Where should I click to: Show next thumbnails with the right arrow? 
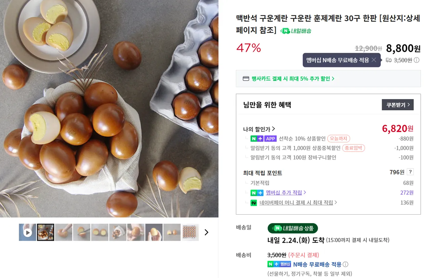click(206, 232)
